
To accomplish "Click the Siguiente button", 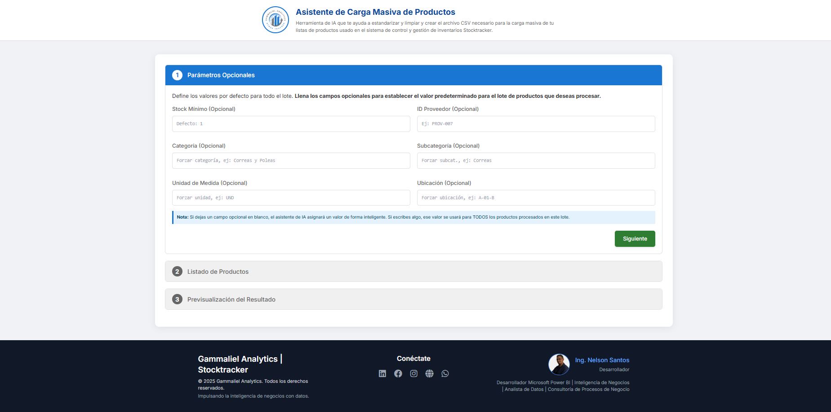I will pos(635,239).
